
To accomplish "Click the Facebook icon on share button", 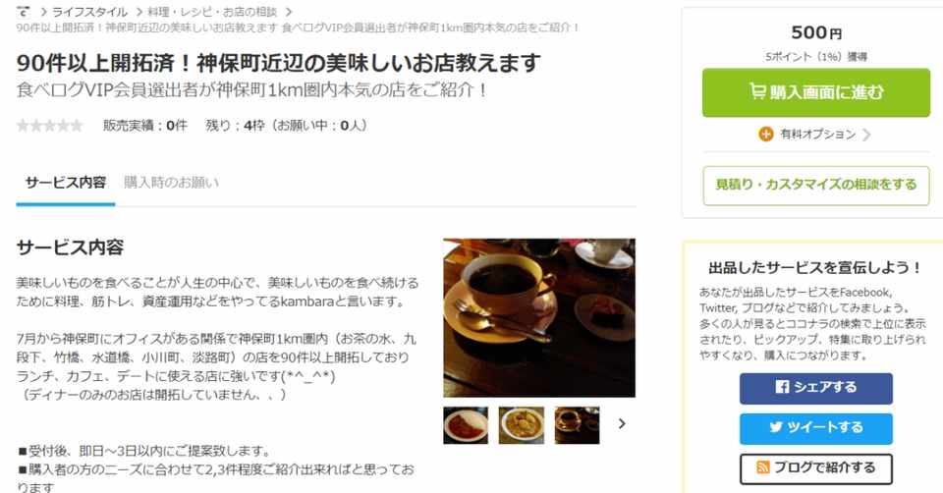I will [782, 387].
